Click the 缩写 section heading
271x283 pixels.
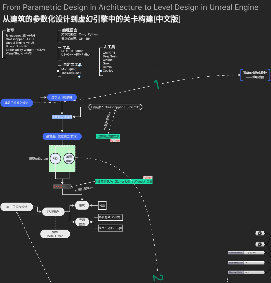(10, 30)
